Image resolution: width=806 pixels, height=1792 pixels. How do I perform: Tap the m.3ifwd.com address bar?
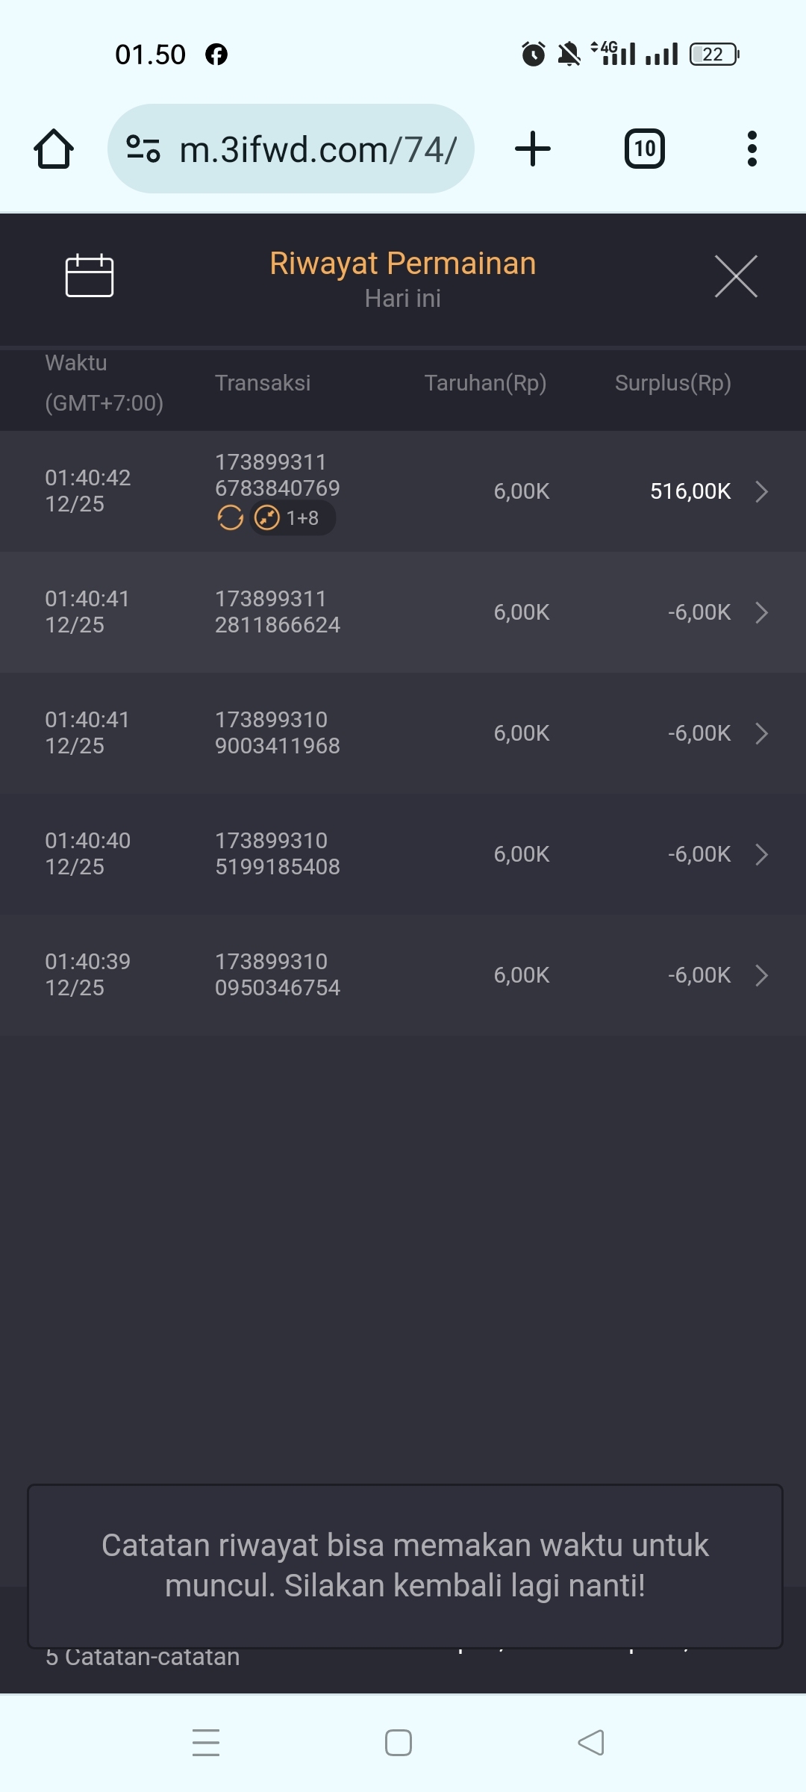[317, 149]
